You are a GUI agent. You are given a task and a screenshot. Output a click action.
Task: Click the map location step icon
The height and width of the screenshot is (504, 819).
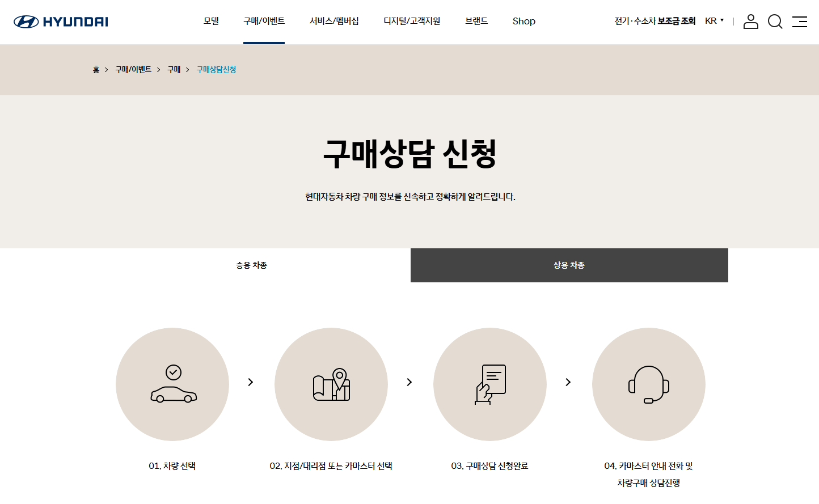(x=331, y=384)
